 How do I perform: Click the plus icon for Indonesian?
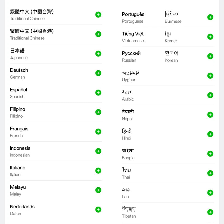[98, 151]
